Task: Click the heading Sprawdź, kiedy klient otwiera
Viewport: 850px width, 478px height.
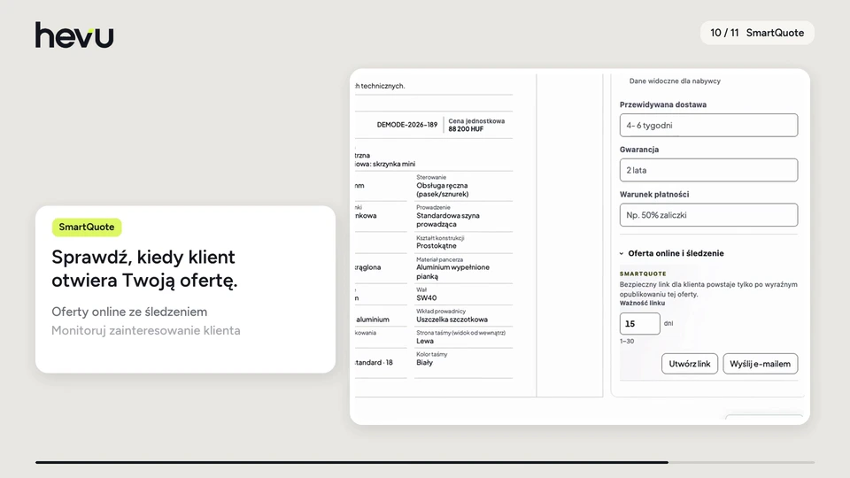Action: coord(144,269)
